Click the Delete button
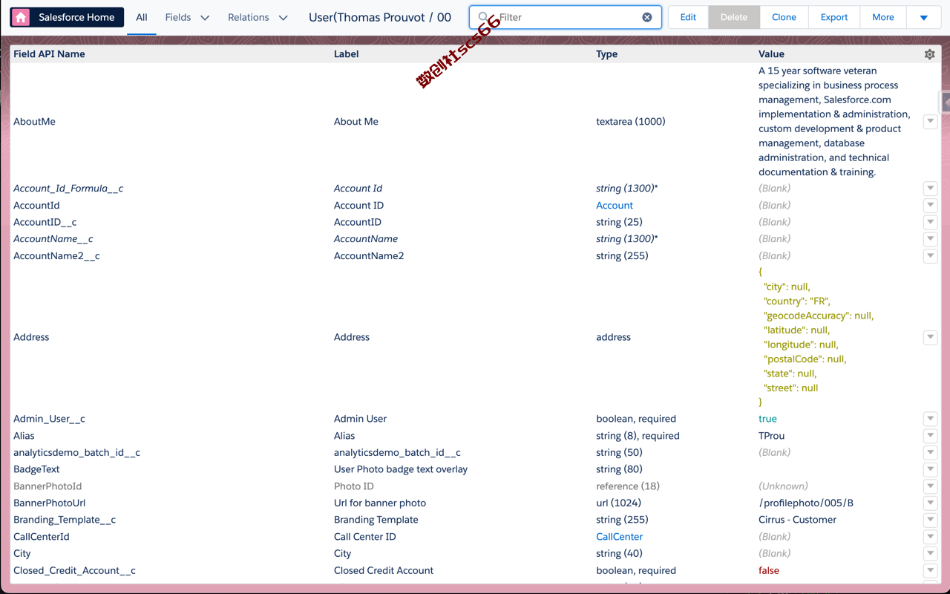The height and width of the screenshot is (594, 950). 734,17
